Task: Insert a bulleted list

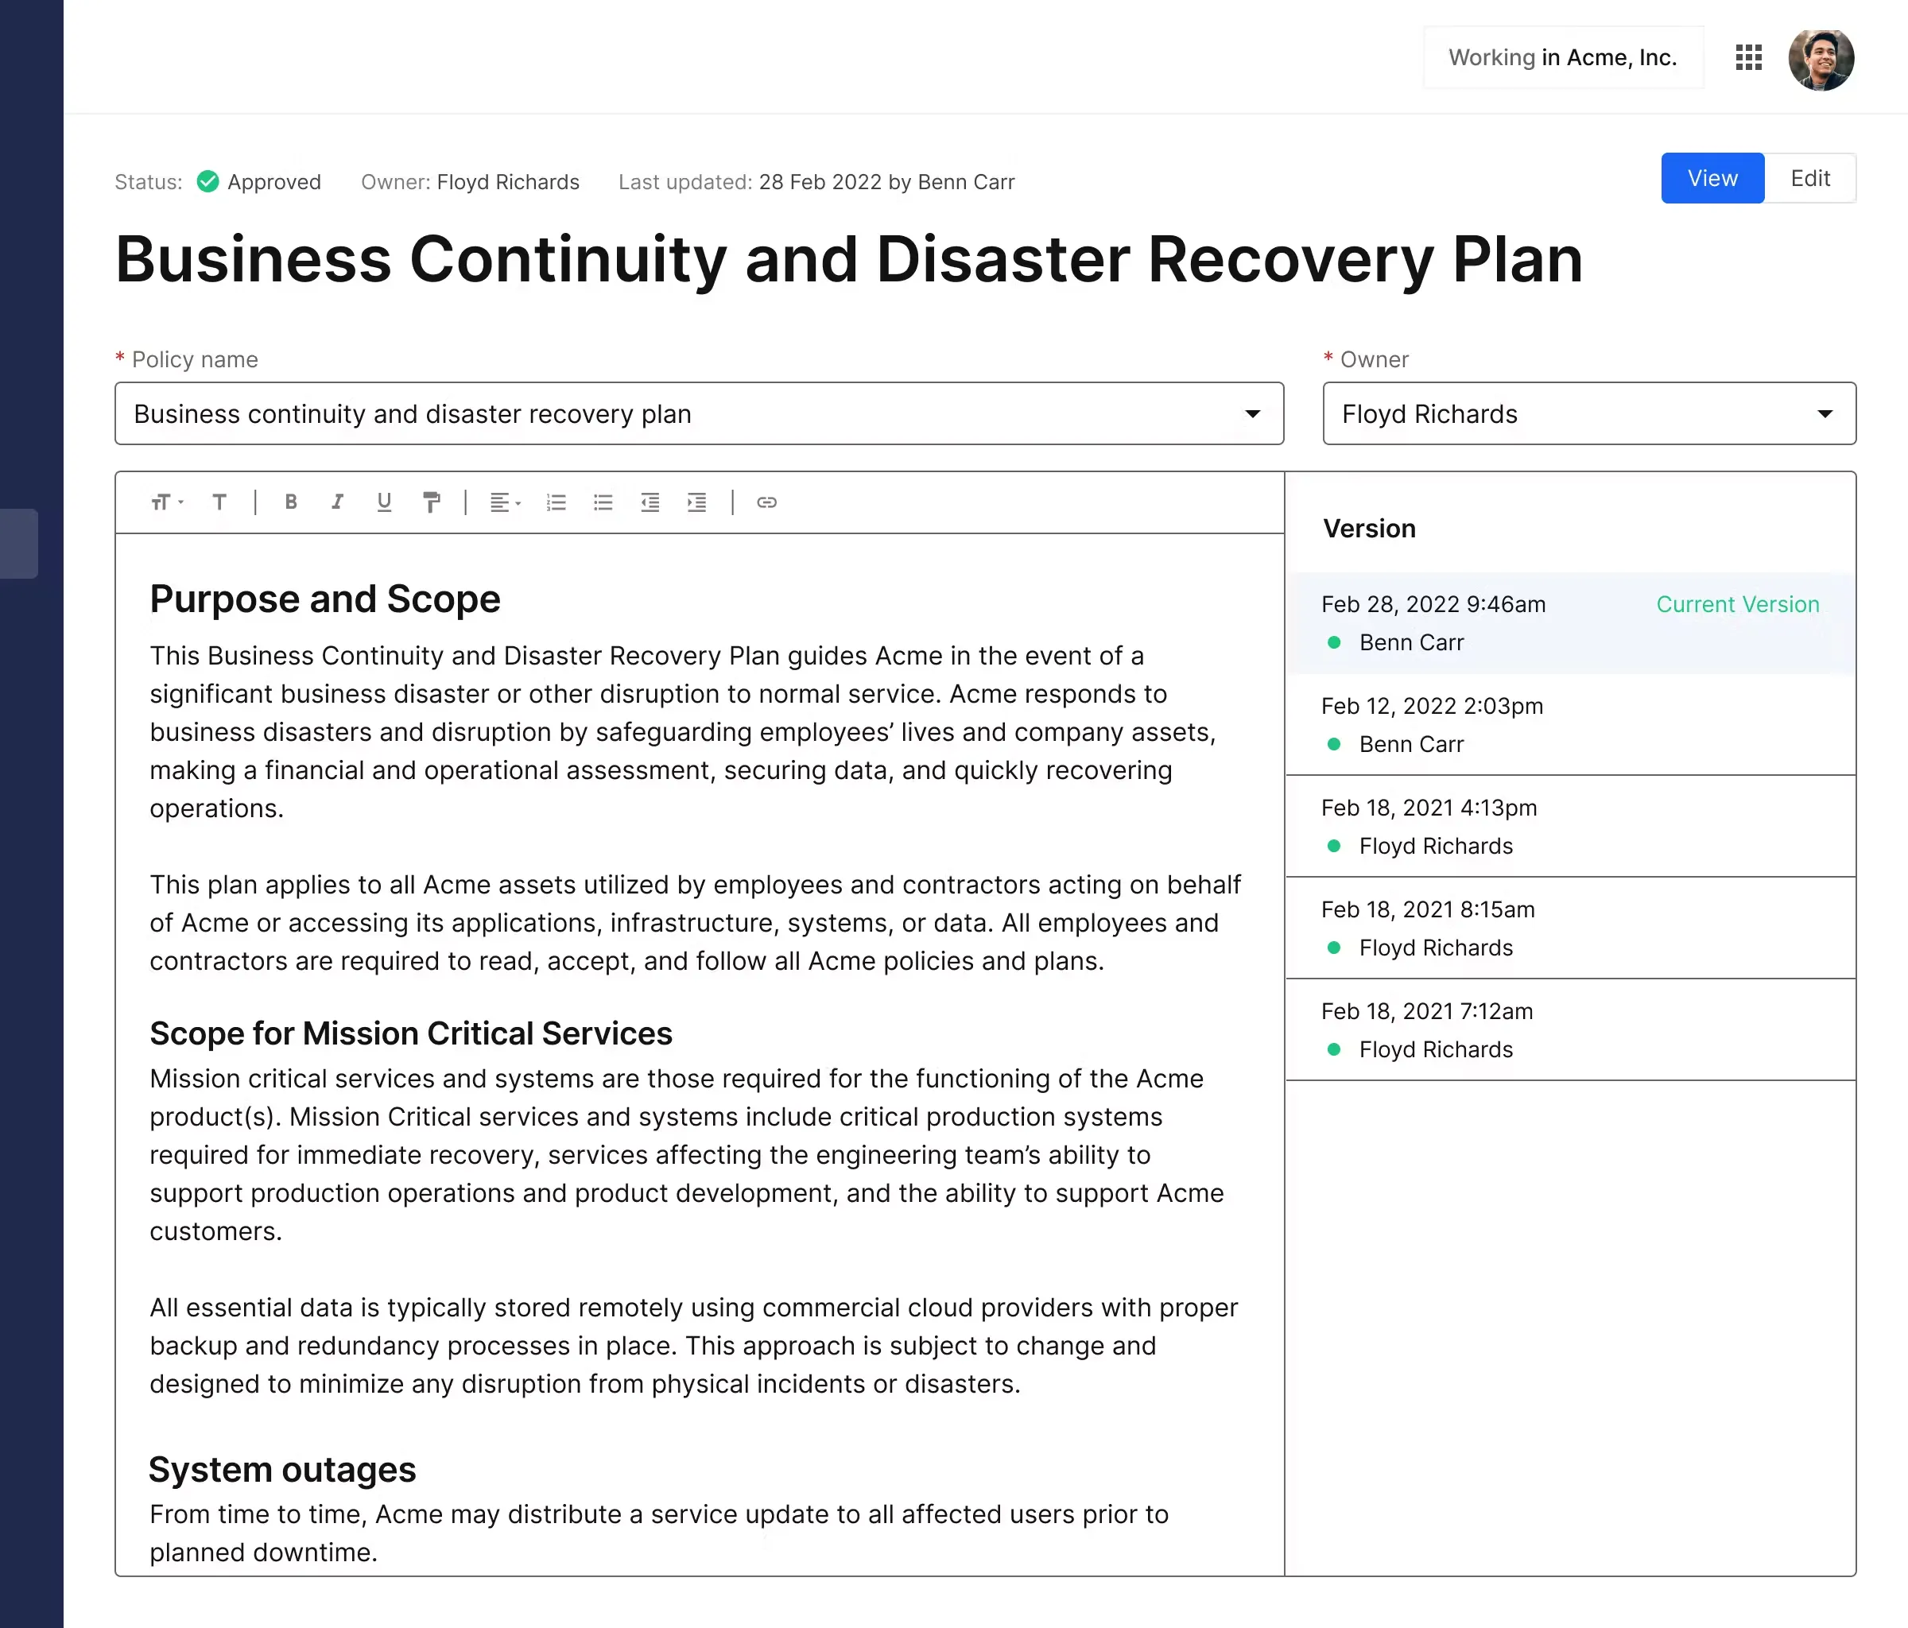Action: click(x=603, y=502)
